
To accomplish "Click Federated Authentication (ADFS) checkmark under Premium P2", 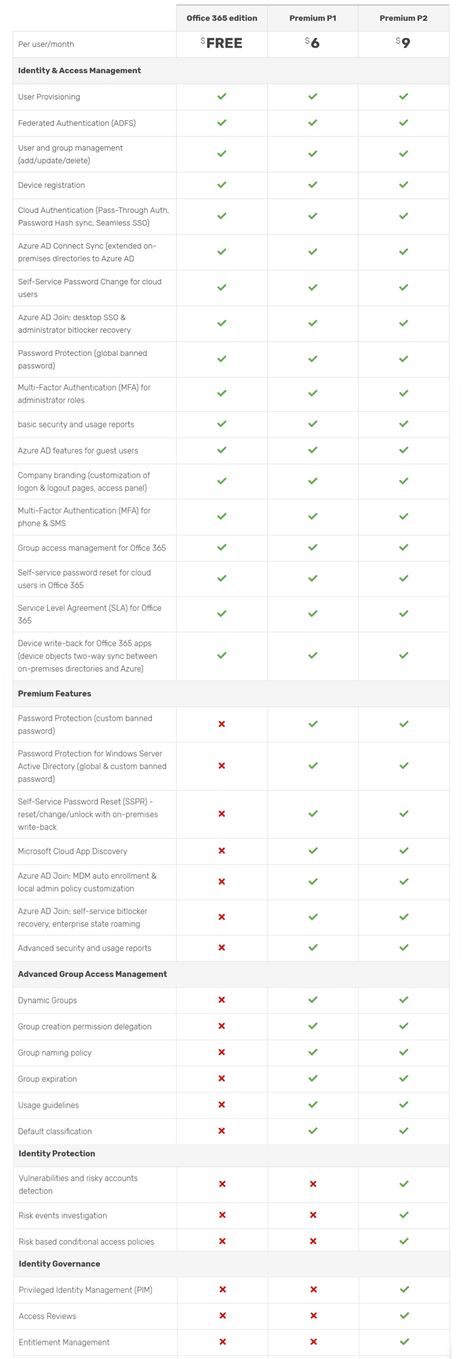I will (x=404, y=123).
